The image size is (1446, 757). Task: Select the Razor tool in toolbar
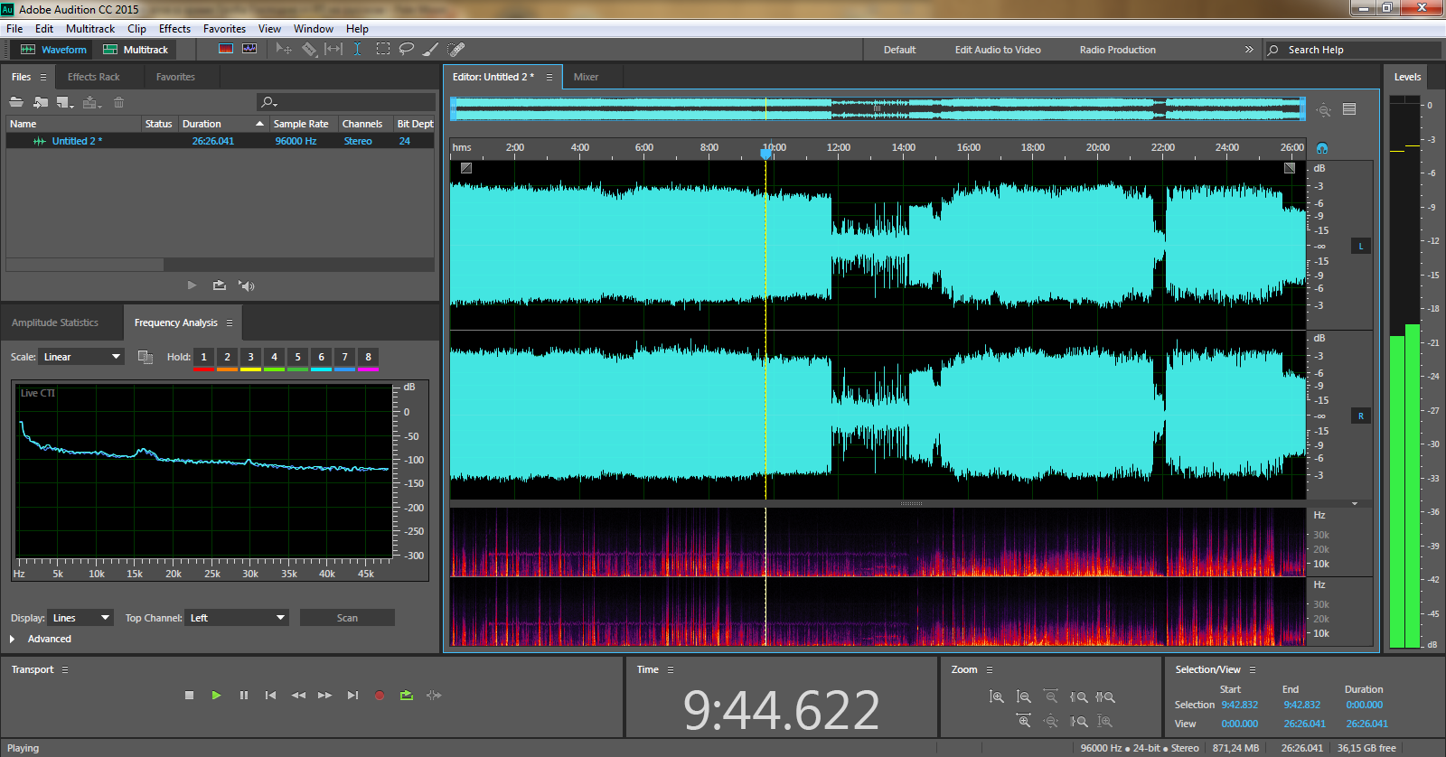click(309, 49)
